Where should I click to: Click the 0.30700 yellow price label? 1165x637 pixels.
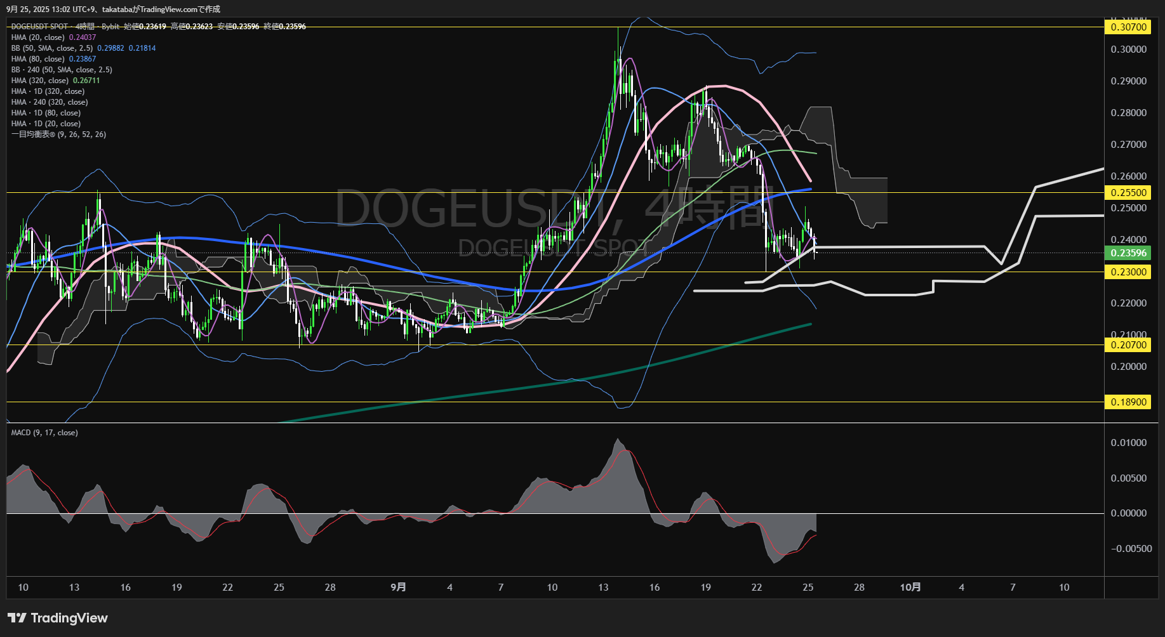tap(1128, 27)
